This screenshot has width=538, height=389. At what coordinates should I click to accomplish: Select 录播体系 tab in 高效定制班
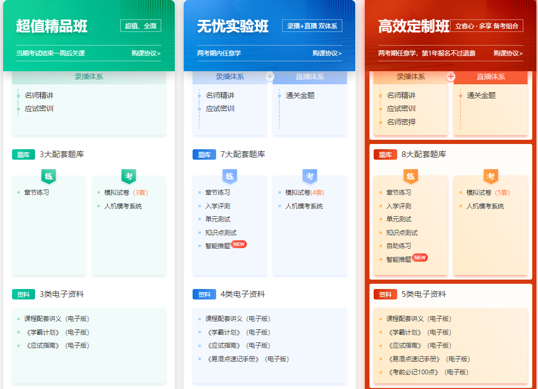(x=411, y=76)
